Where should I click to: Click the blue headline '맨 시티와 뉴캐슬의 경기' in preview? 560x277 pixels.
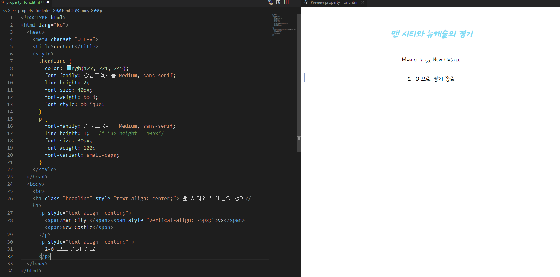432,34
